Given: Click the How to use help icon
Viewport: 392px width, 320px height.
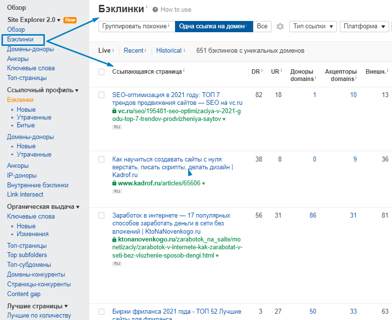Looking at the screenshot, I should (x=156, y=9).
